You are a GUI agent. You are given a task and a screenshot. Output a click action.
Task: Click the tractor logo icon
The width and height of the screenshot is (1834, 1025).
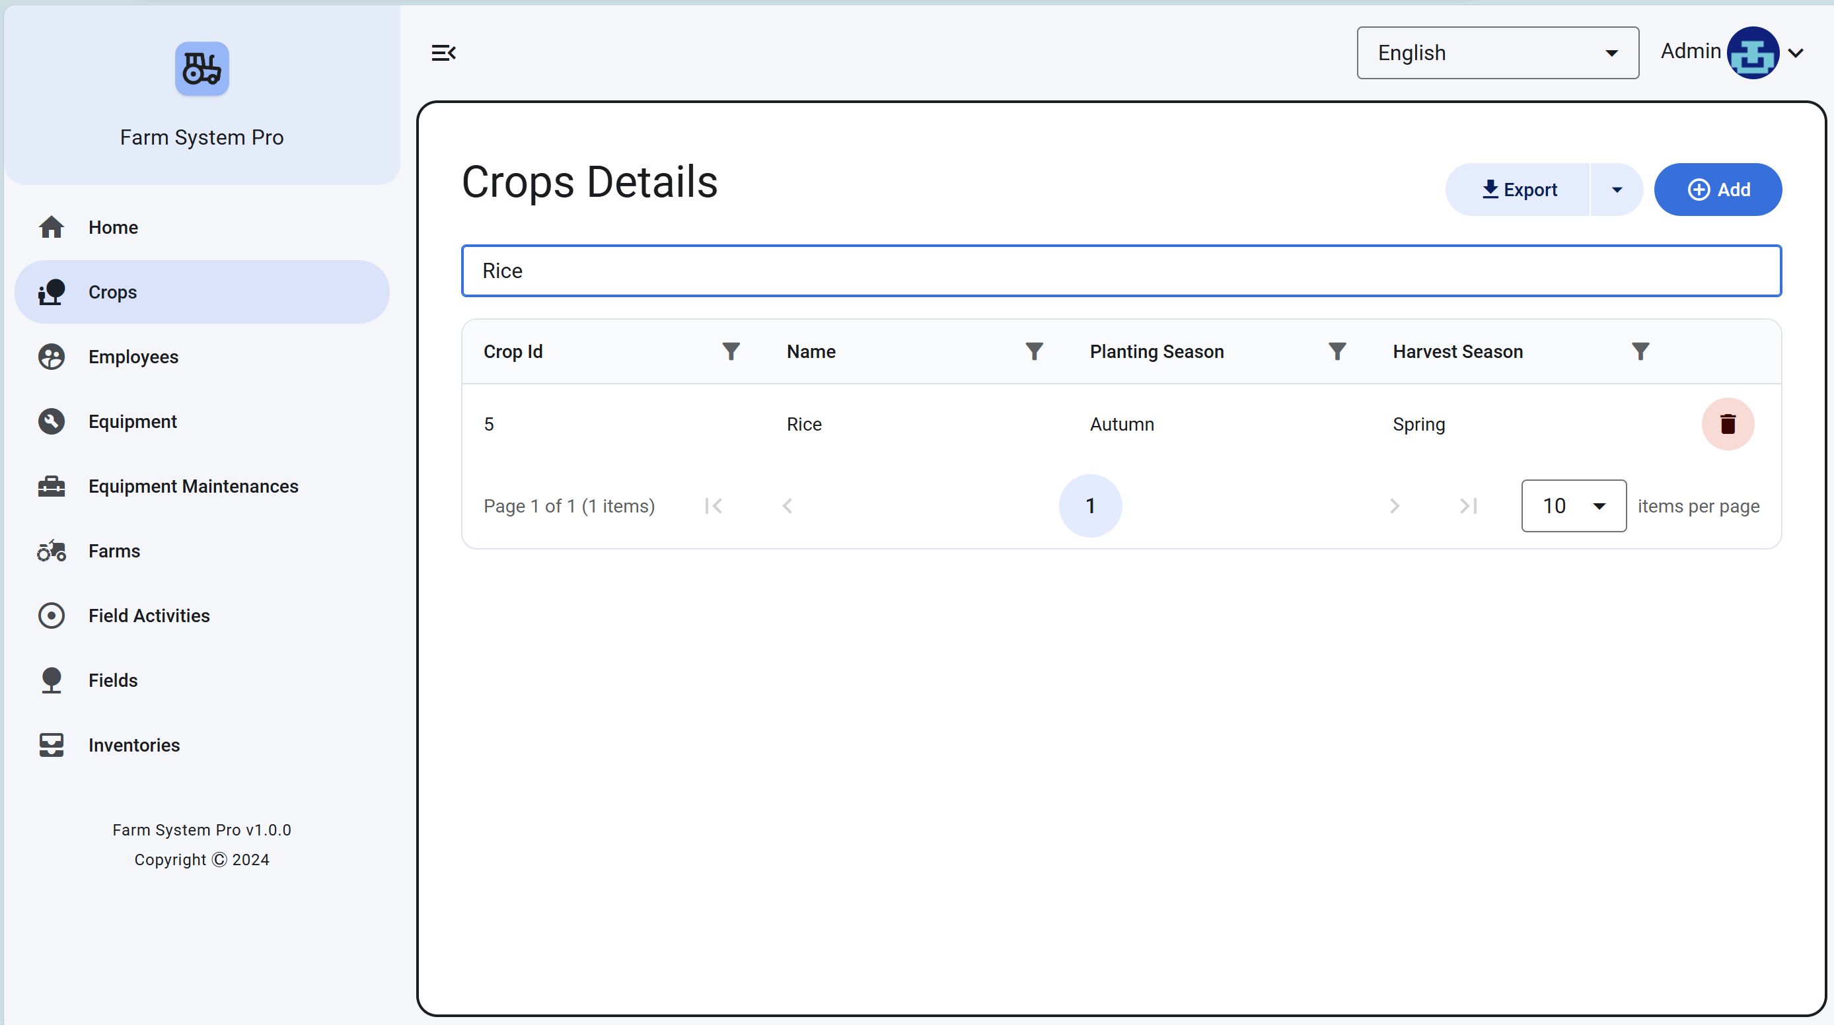click(x=202, y=69)
